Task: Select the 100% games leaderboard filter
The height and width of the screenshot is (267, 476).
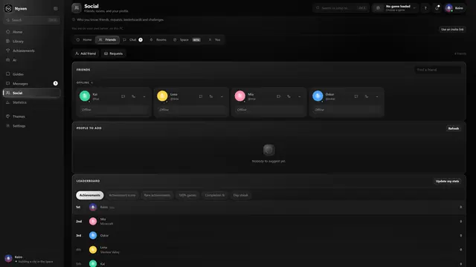Action: coord(187,195)
